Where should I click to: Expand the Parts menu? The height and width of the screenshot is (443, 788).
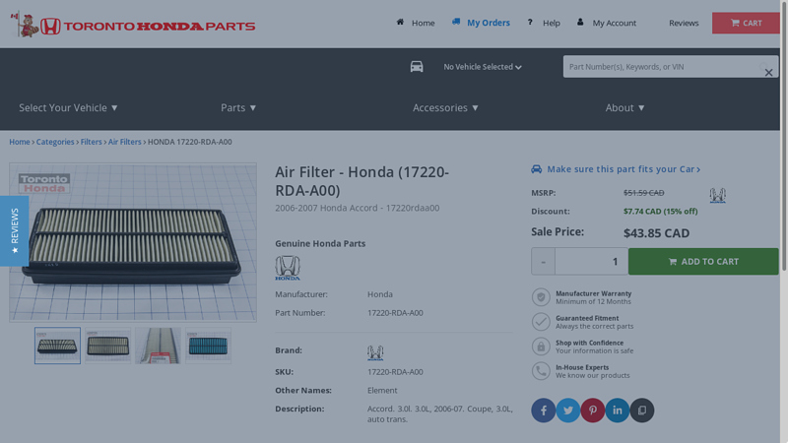click(238, 107)
